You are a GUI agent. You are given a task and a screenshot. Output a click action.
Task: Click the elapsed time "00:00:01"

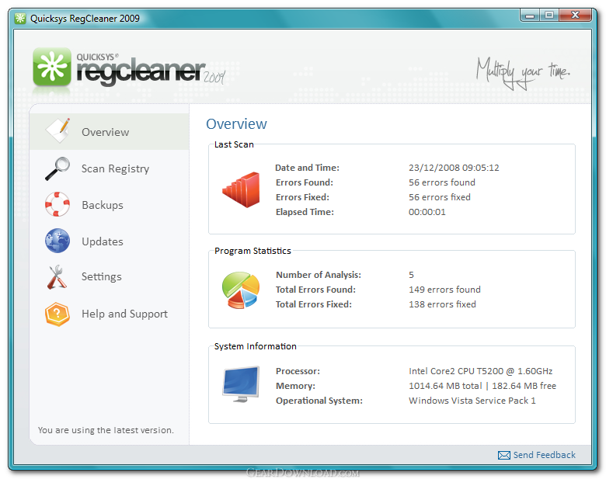[x=427, y=212]
